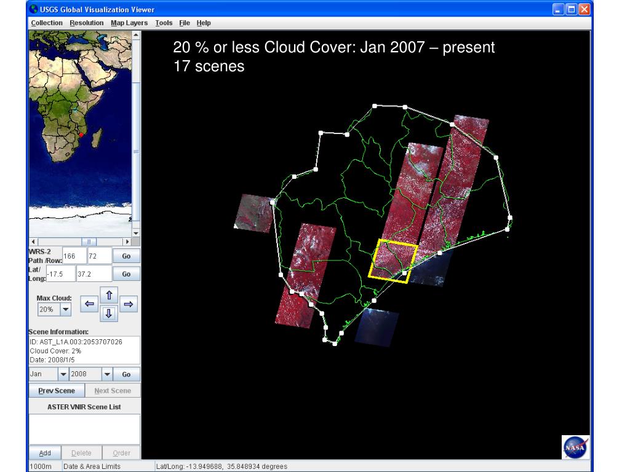The image size is (630, 472).
Task: Open the year dropdown showing 2008
Action: 106,374
